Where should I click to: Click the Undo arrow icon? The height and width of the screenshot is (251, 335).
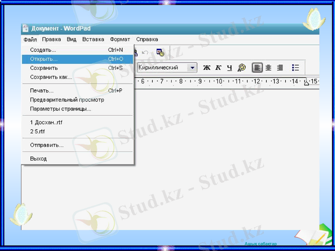click(x=145, y=52)
